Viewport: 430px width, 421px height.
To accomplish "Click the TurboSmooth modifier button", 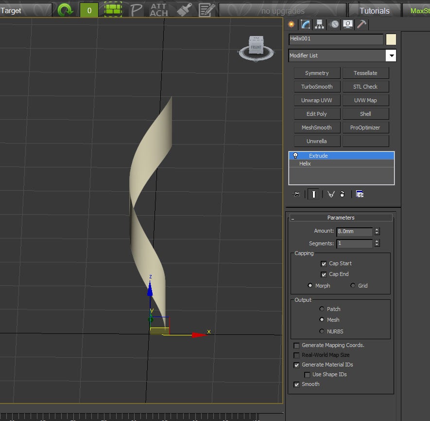I will click(x=317, y=87).
